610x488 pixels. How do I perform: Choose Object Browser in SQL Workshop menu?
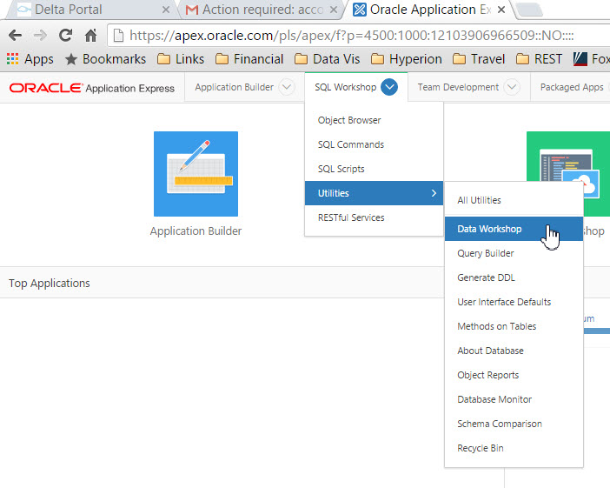pos(349,121)
